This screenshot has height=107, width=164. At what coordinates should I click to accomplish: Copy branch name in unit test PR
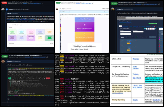pos(47,57)
